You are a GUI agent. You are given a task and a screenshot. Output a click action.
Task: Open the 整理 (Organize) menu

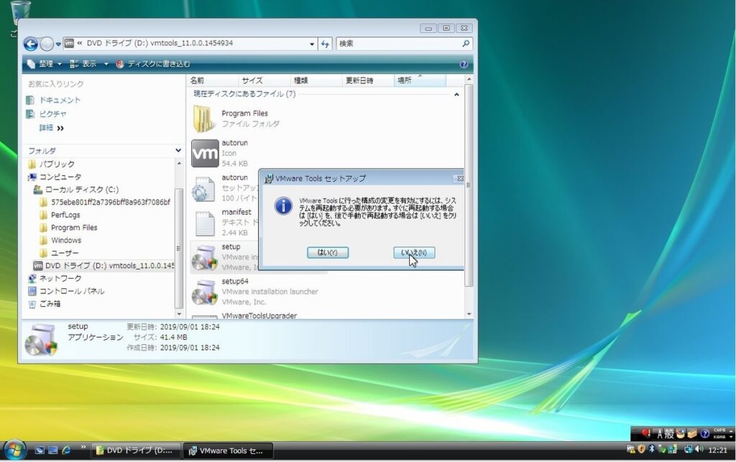pyautogui.click(x=45, y=64)
